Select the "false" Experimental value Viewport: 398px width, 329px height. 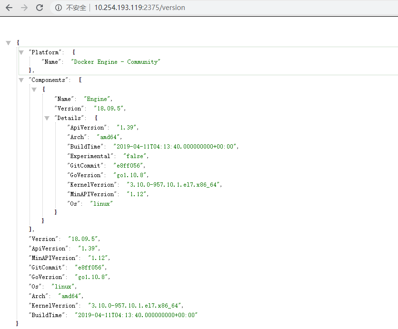135,156
